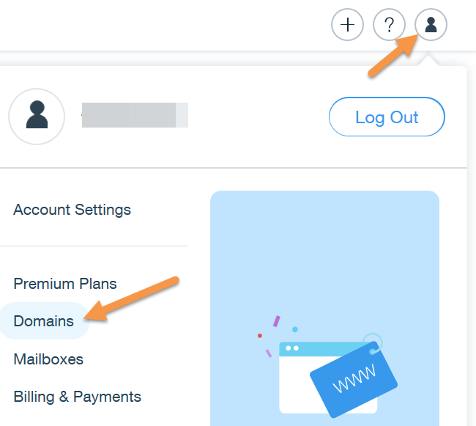Select Domains from the account menu
The width and height of the screenshot is (476, 426).
click(x=44, y=321)
